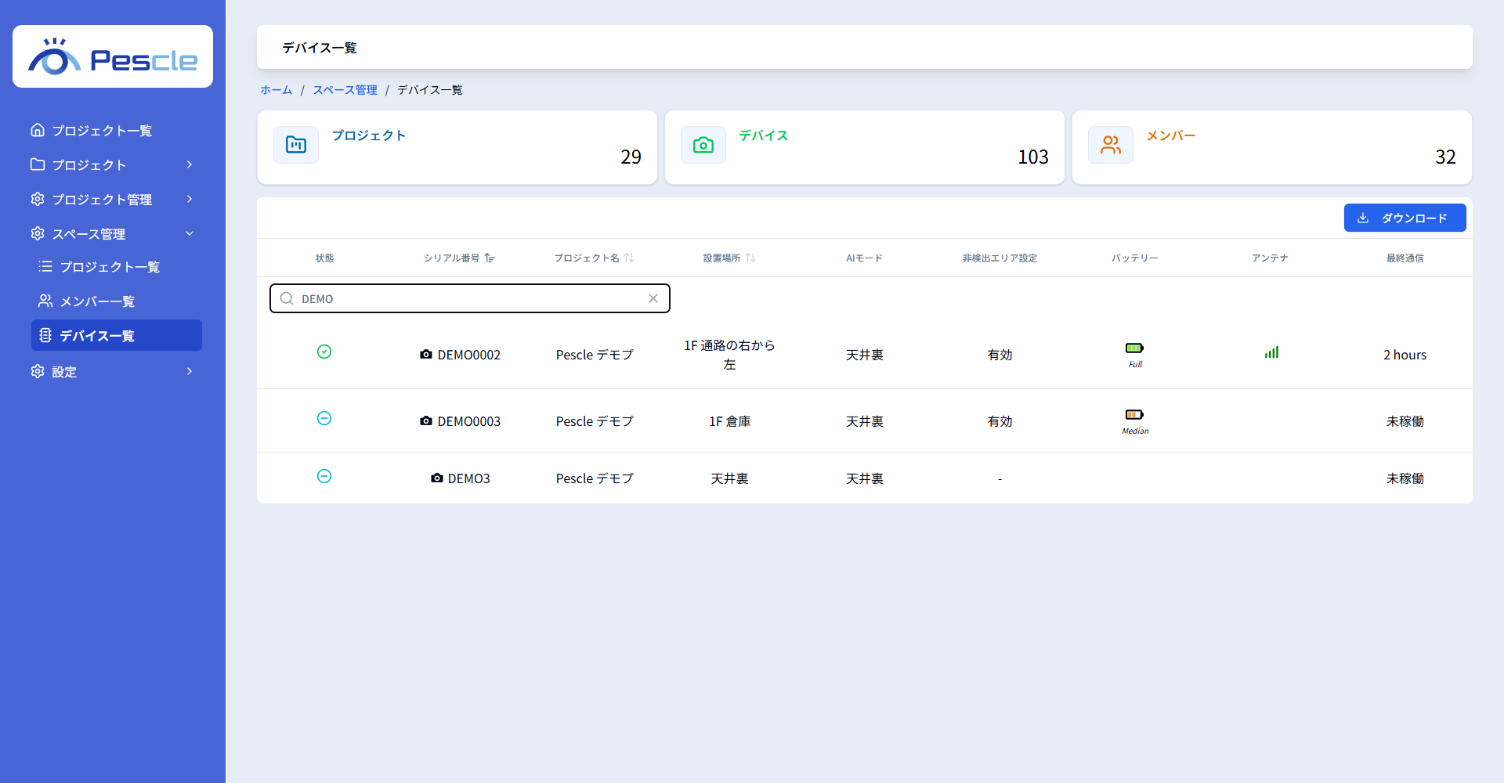Expand the 設定 sidebar chevron
This screenshot has height=783, width=1504.
[x=190, y=371]
